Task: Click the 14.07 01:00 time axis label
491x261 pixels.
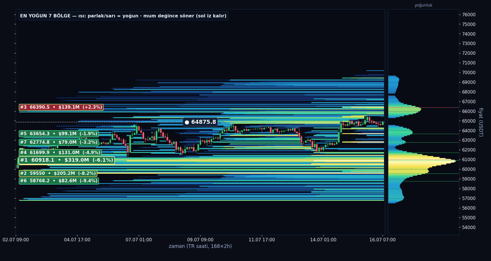Action: pyautogui.click(x=323, y=240)
